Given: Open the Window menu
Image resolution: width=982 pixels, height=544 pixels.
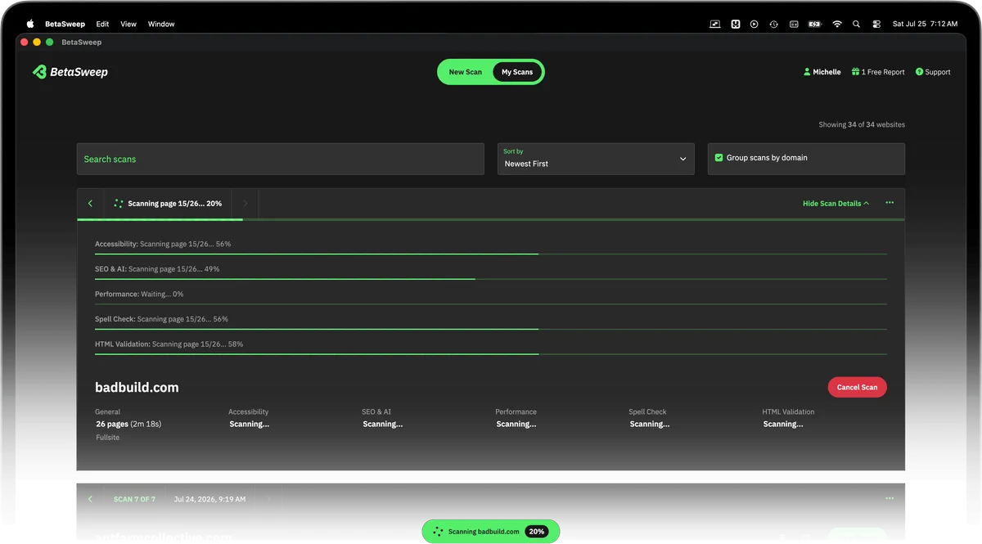Looking at the screenshot, I should point(161,24).
